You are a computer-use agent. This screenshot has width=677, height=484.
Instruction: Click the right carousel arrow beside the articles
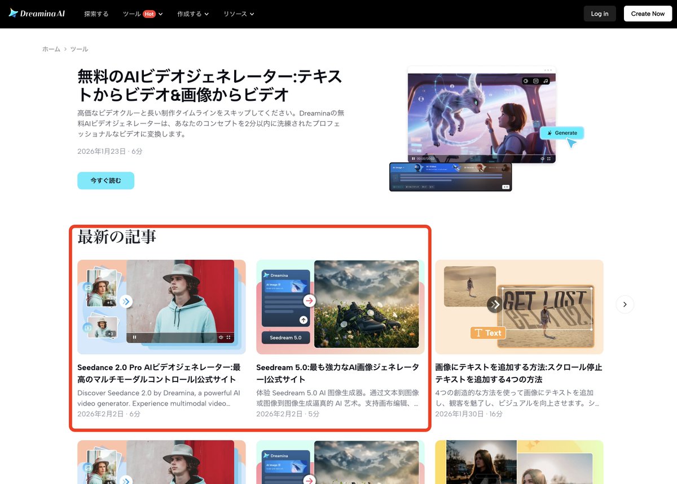[625, 304]
